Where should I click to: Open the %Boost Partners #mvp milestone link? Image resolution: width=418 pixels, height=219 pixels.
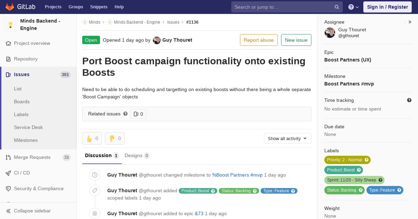click(237, 175)
